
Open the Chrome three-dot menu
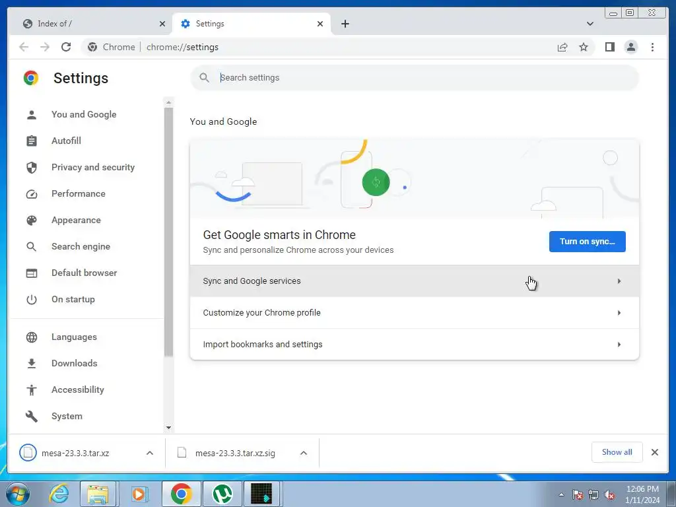tap(652, 47)
